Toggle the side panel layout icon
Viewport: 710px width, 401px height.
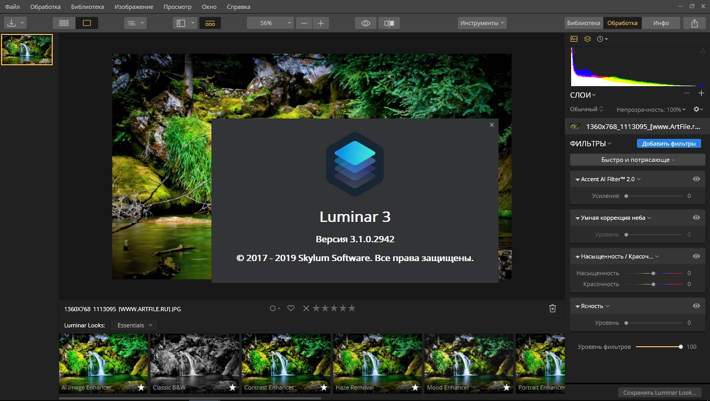(181, 23)
